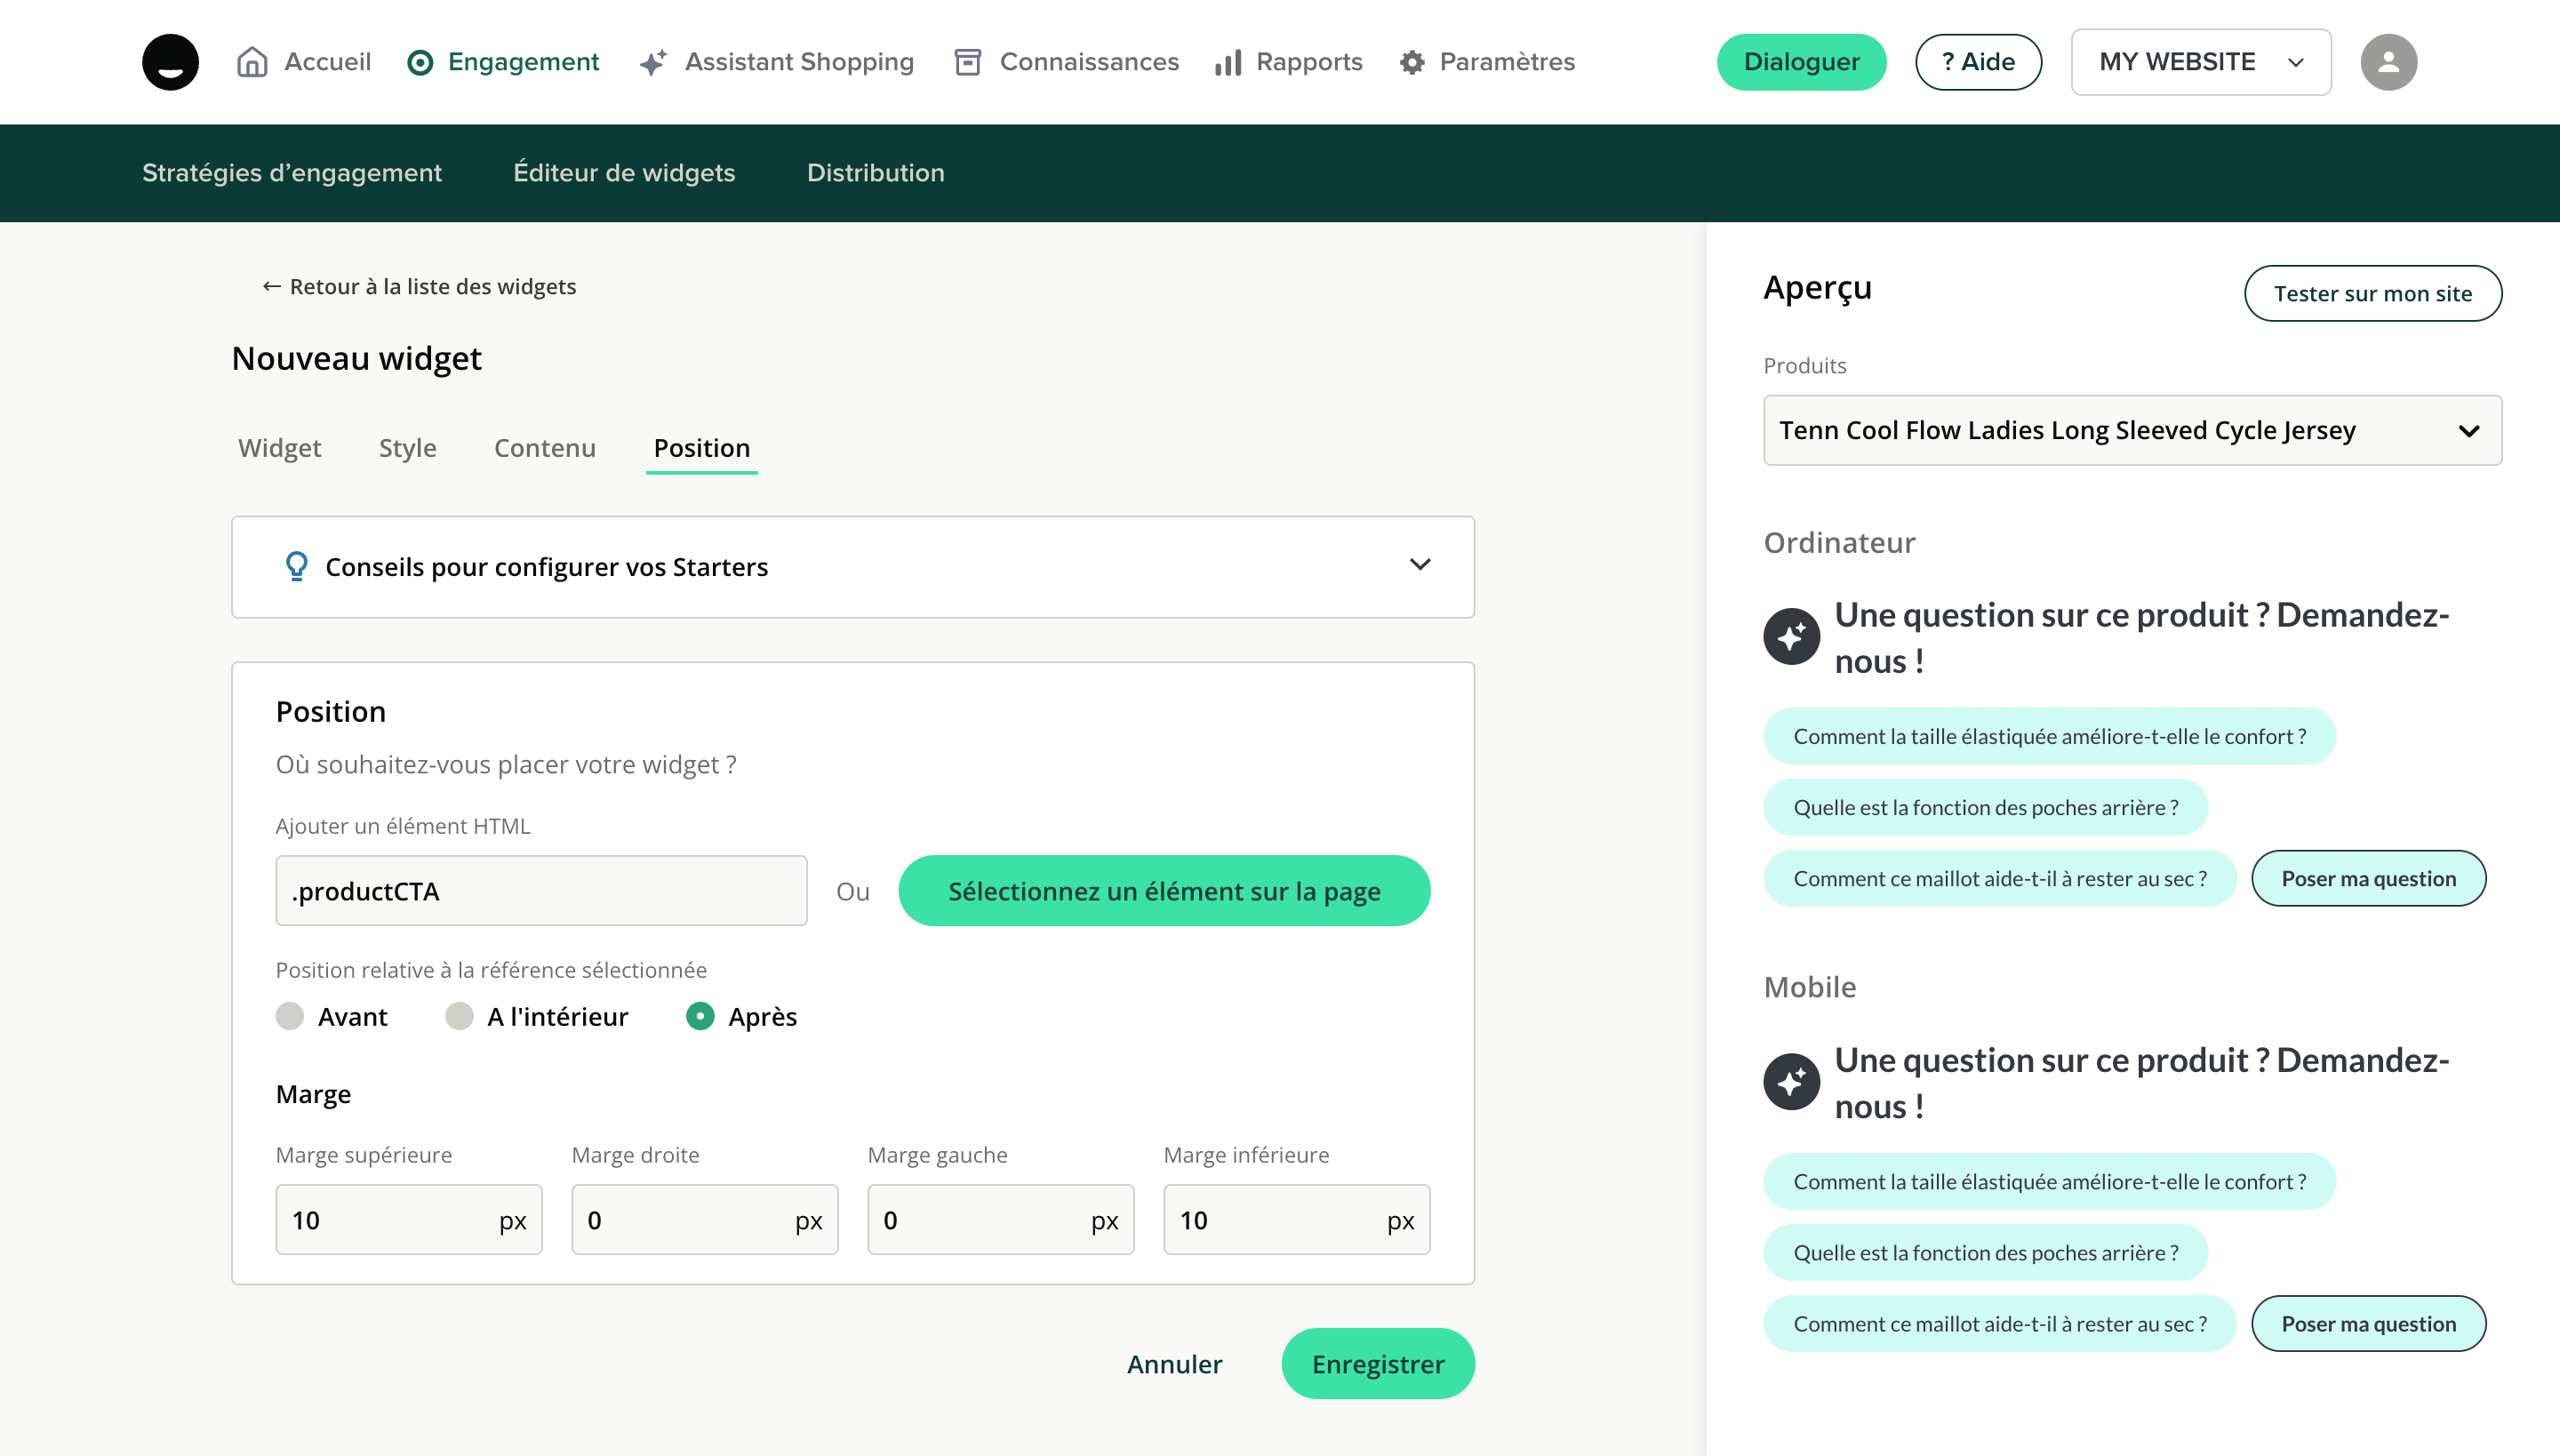The width and height of the screenshot is (2560, 1456).
Task: Click the Connaissances archive box icon
Action: coord(967,62)
